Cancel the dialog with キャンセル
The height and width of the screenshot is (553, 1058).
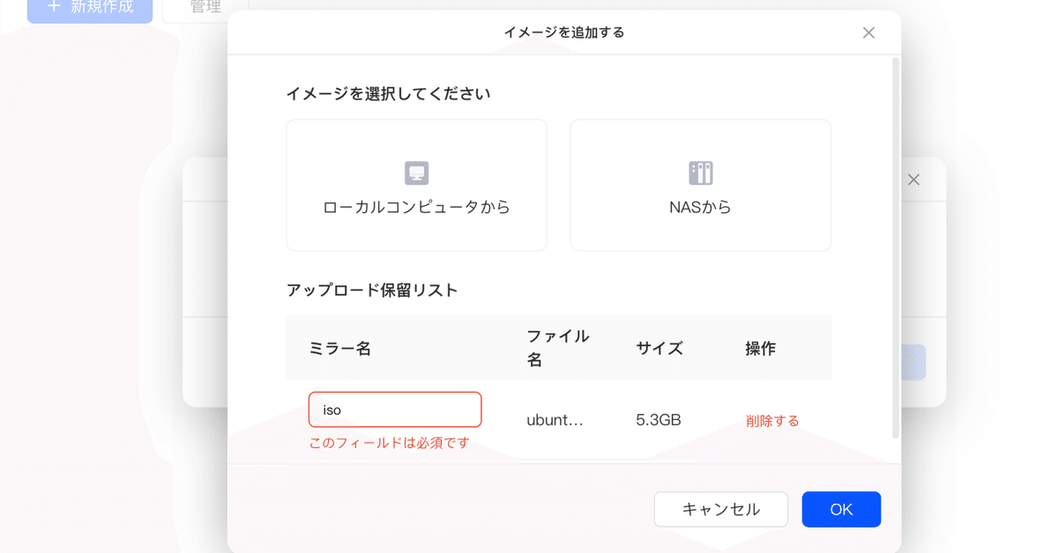[x=720, y=509]
